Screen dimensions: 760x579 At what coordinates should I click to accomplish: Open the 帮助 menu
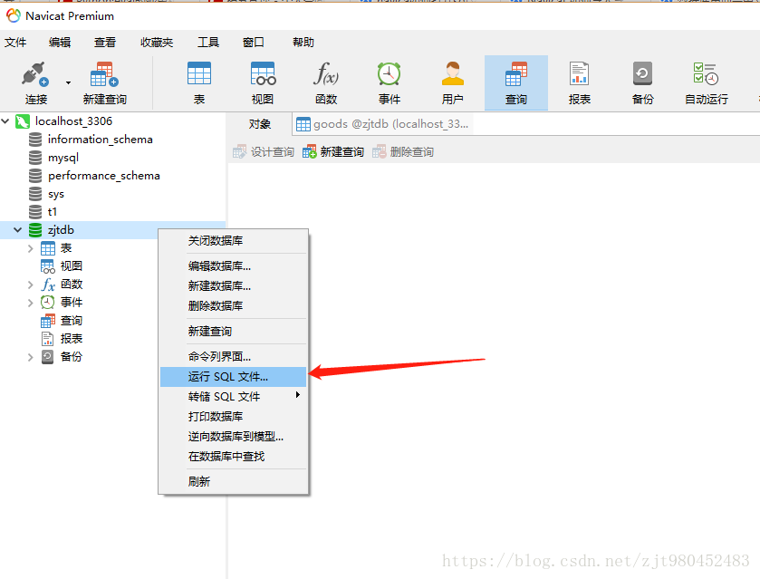[303, 43]
